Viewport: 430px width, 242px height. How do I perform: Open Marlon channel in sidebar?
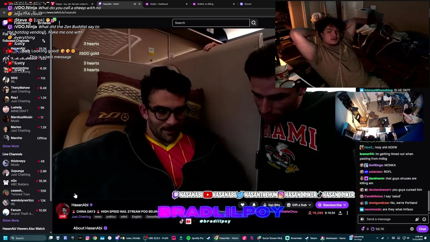25,129
